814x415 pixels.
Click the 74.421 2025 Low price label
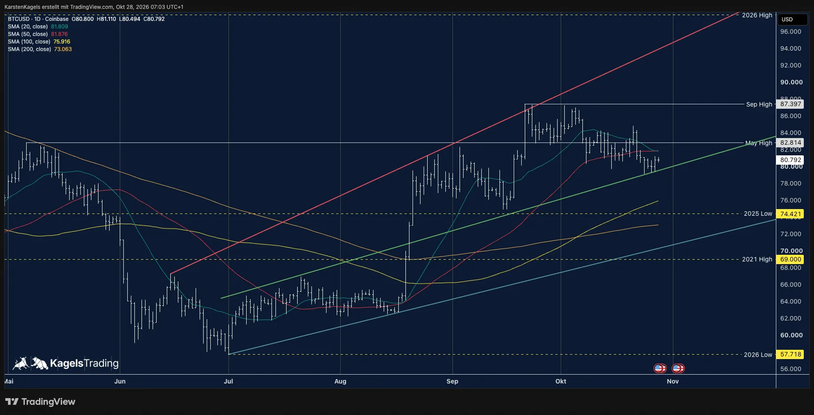pos(790,214)
